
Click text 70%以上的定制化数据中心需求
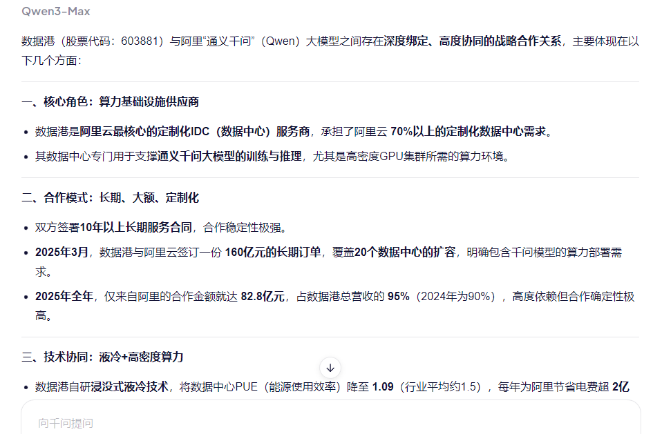pyautogui.click(x=468, y=132)
